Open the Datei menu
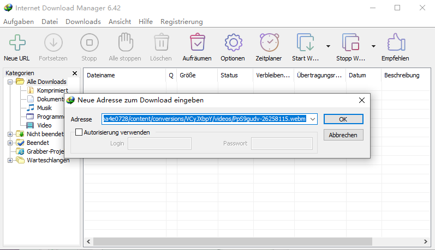Viewport: 435px width, 250px height. (x=50, y=22)
